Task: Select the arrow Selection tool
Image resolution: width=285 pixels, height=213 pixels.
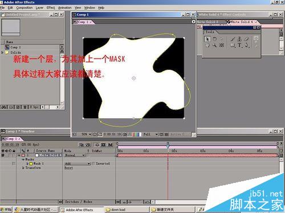Action: [207, 39]
